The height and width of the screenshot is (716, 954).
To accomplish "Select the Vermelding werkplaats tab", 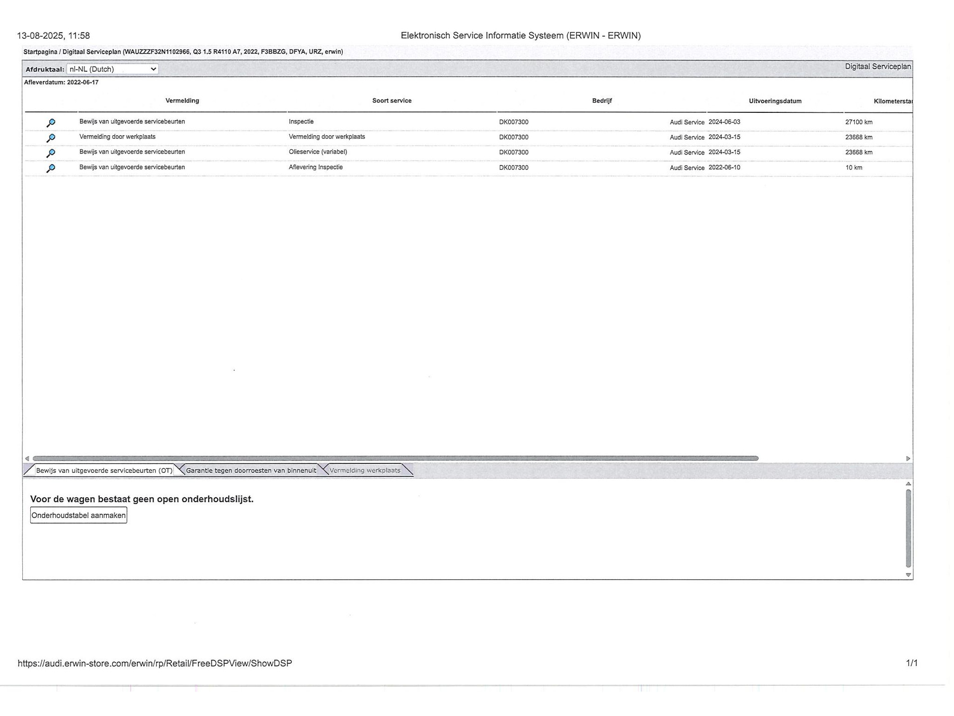I will (365, 470).
